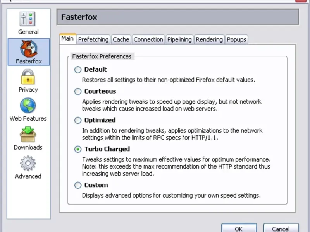
Task: Open the Advanced gear icon
Action: click(28, 163)
